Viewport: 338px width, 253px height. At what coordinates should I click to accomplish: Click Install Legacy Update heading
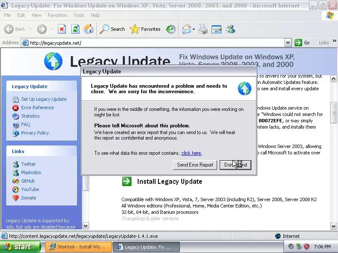pyautogui.click(x=170, y=182)
